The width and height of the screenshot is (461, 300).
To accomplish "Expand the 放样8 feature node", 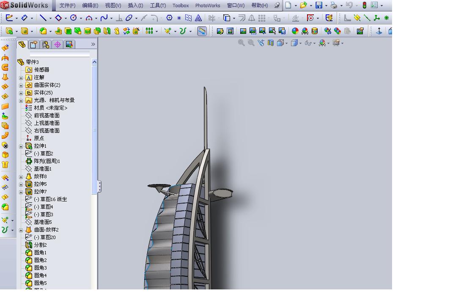I will click(x=21, y=177).
